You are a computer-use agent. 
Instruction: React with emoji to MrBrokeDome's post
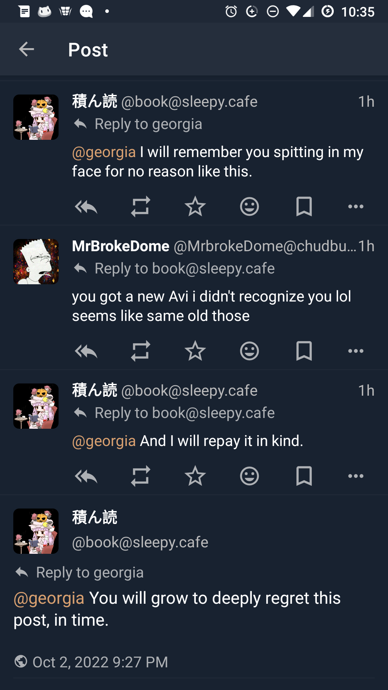249,351
